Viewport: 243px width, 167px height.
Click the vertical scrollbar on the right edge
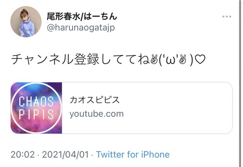[240, 83]
